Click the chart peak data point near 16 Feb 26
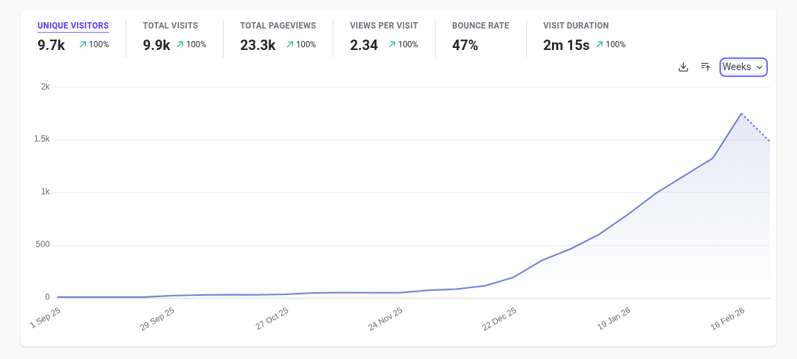Screen dimensions: 797x359 (741, 113)
